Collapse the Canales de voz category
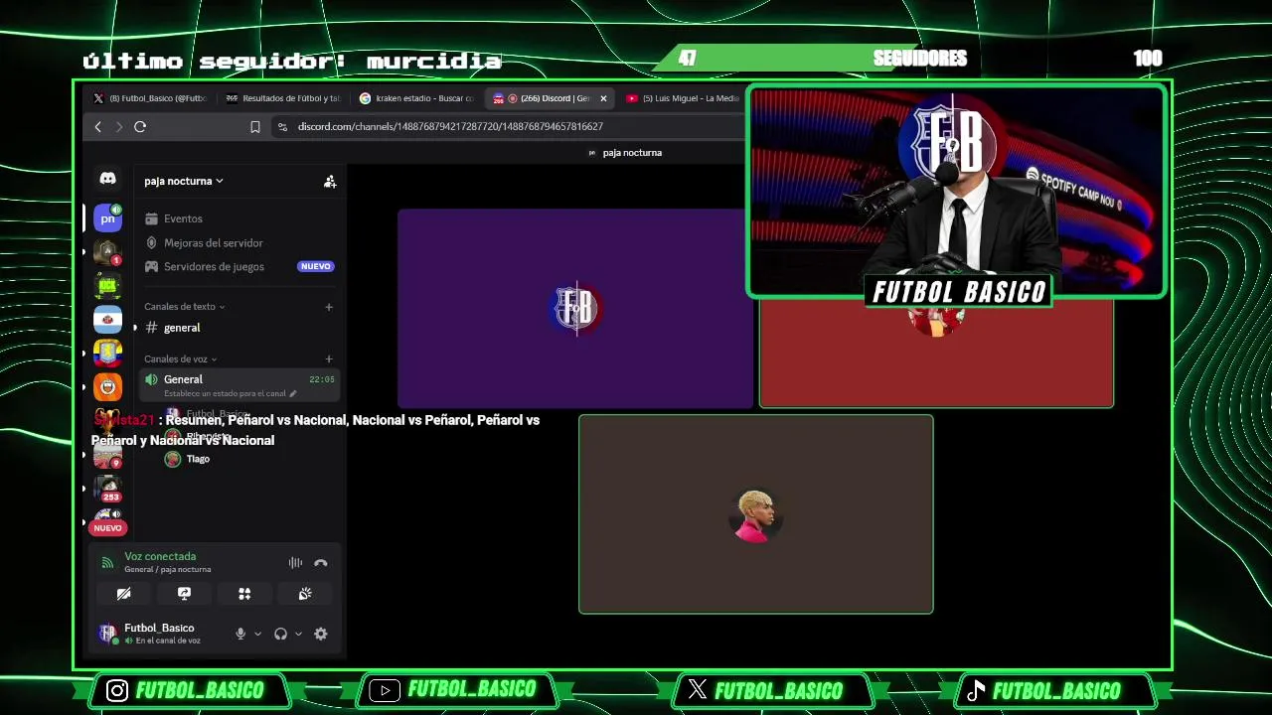The image size is (1272, 715). click(x=180, y=358)
